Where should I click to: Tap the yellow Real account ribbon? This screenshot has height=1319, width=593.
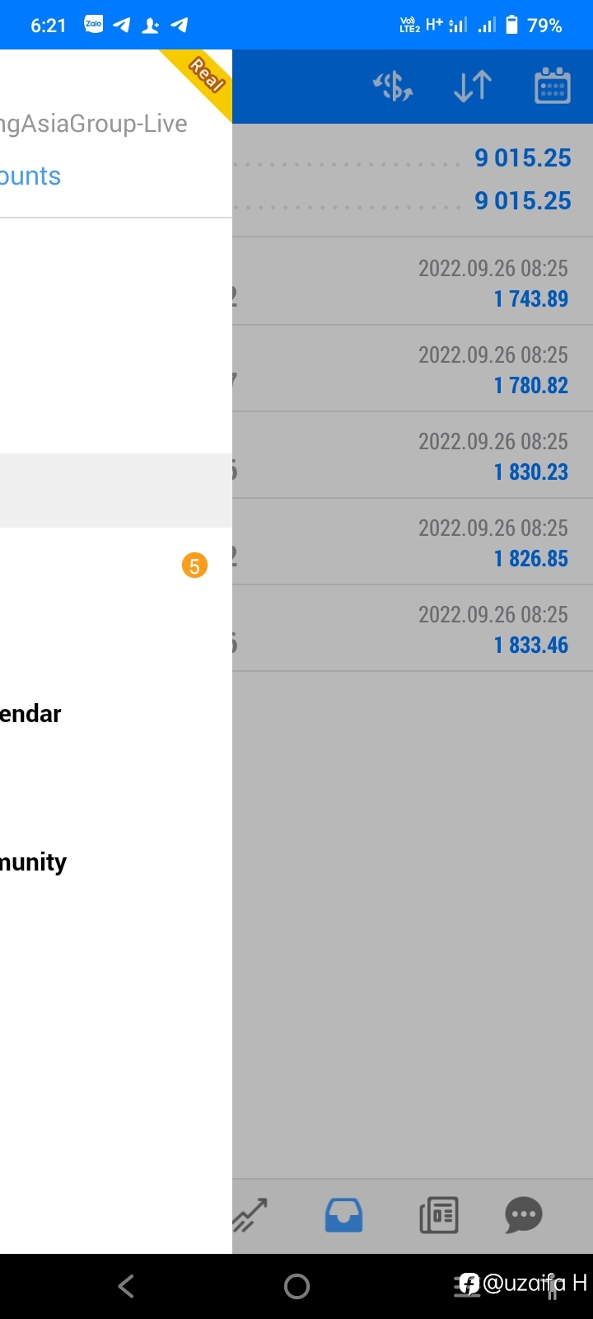click(202, 79)
